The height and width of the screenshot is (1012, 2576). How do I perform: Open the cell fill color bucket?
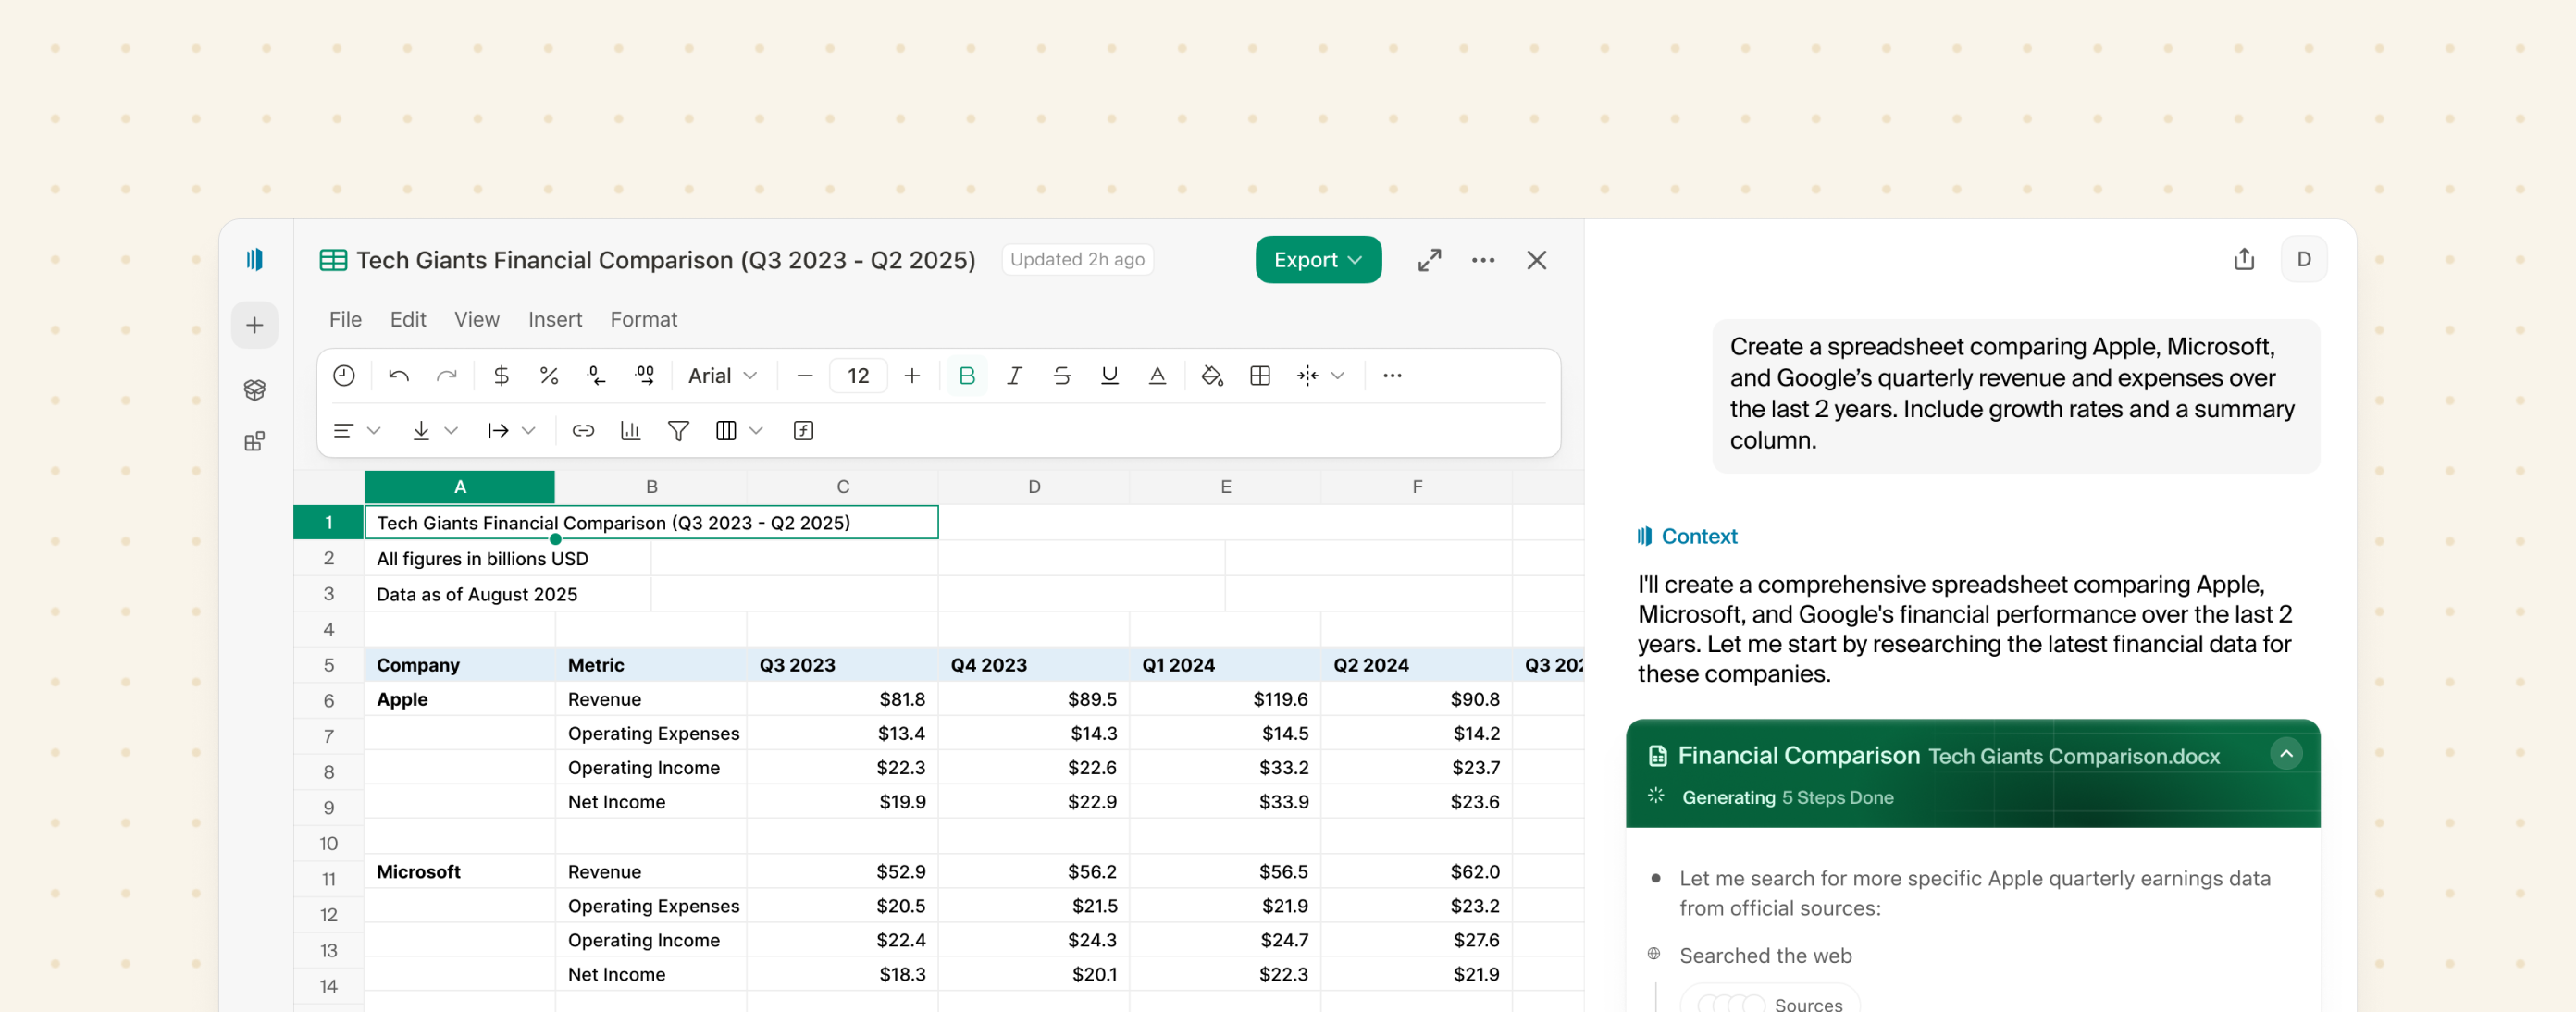point(1212,376)
